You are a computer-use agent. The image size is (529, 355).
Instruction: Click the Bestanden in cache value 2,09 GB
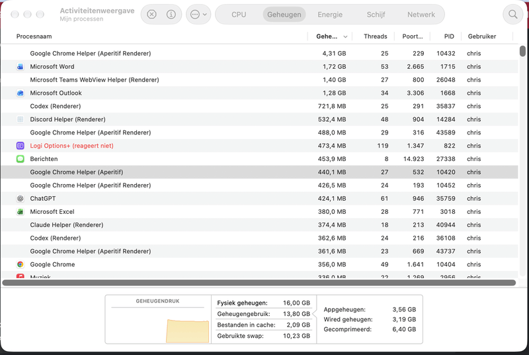pyautogui.click(x=298, y=325)
